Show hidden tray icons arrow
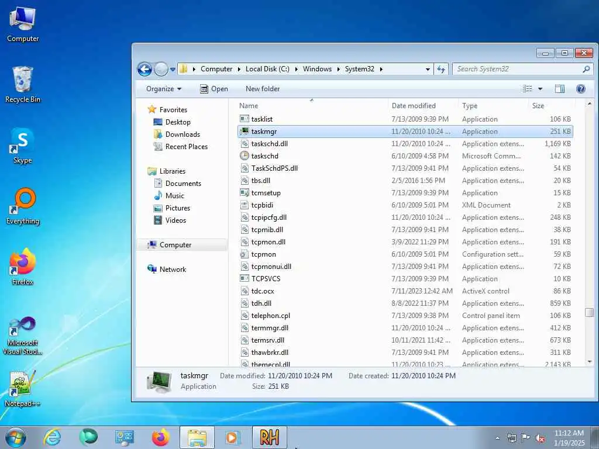This screenshot has height=449, width=599. click(497, 438)
